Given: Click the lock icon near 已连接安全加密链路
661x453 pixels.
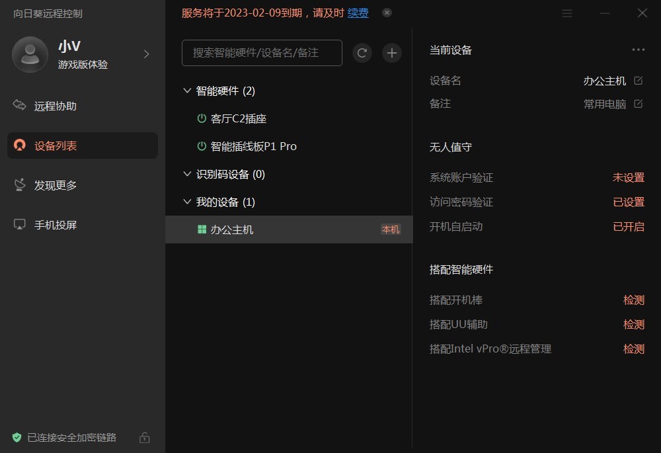Looking at the screenshot, I should pyautogui.click(x=144, y=437).
